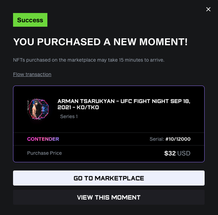Viewport: 218px width, 215px height.
Task: Select the CONTENDER tier label
Action: 43,139
